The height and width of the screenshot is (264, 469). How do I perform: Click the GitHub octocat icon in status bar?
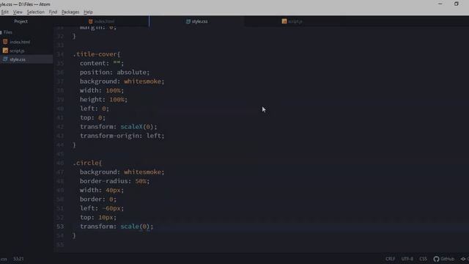[x=437, y=259]
